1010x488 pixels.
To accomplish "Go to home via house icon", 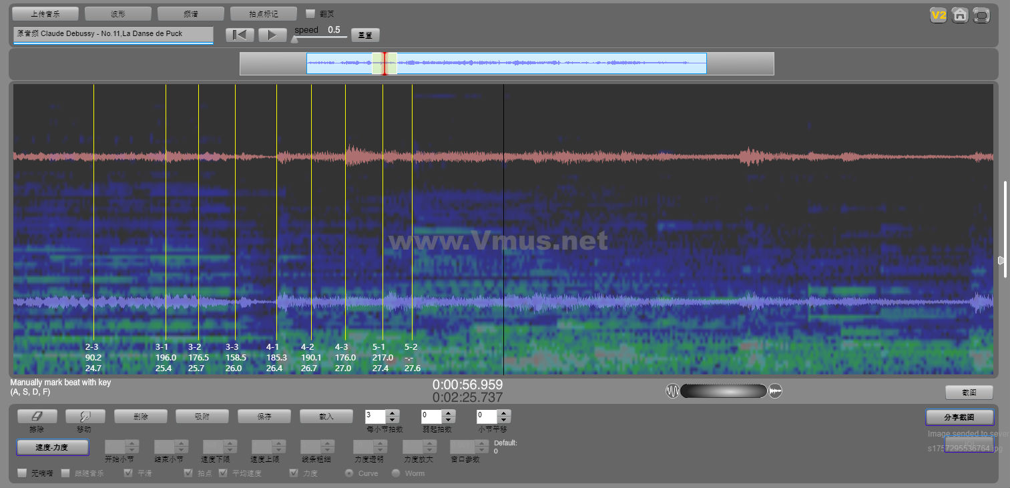I will tap(960, 15).
